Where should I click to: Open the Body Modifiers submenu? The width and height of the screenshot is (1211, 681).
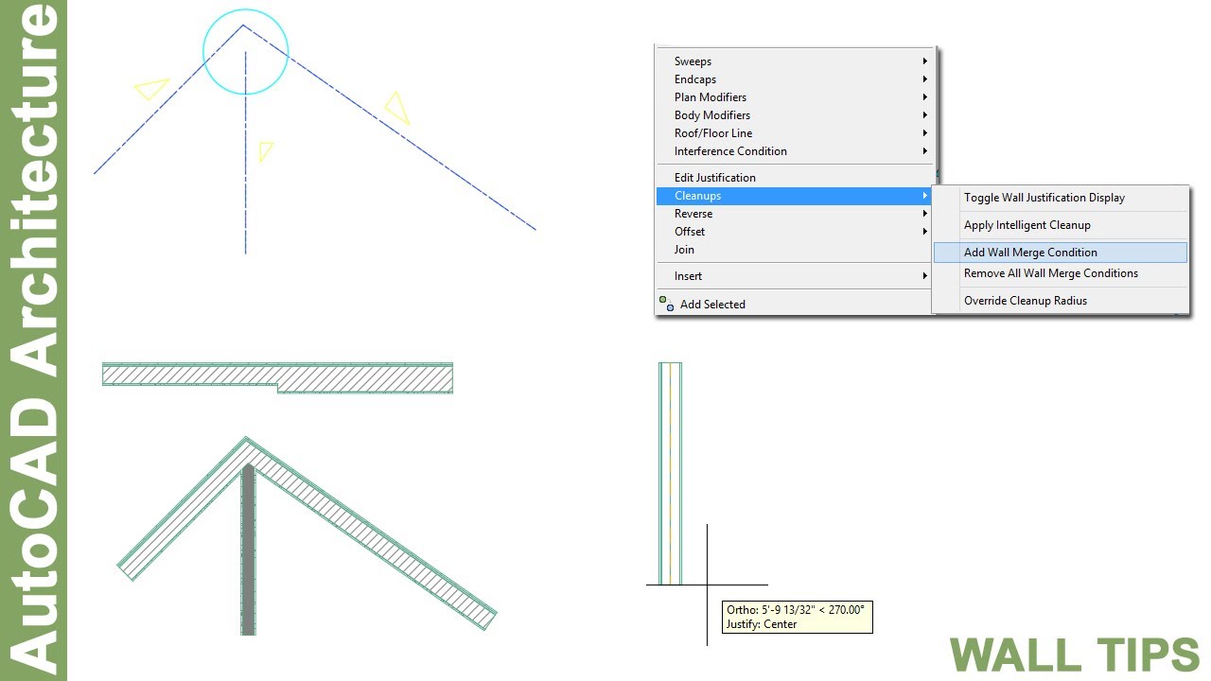tap(795, 115)
